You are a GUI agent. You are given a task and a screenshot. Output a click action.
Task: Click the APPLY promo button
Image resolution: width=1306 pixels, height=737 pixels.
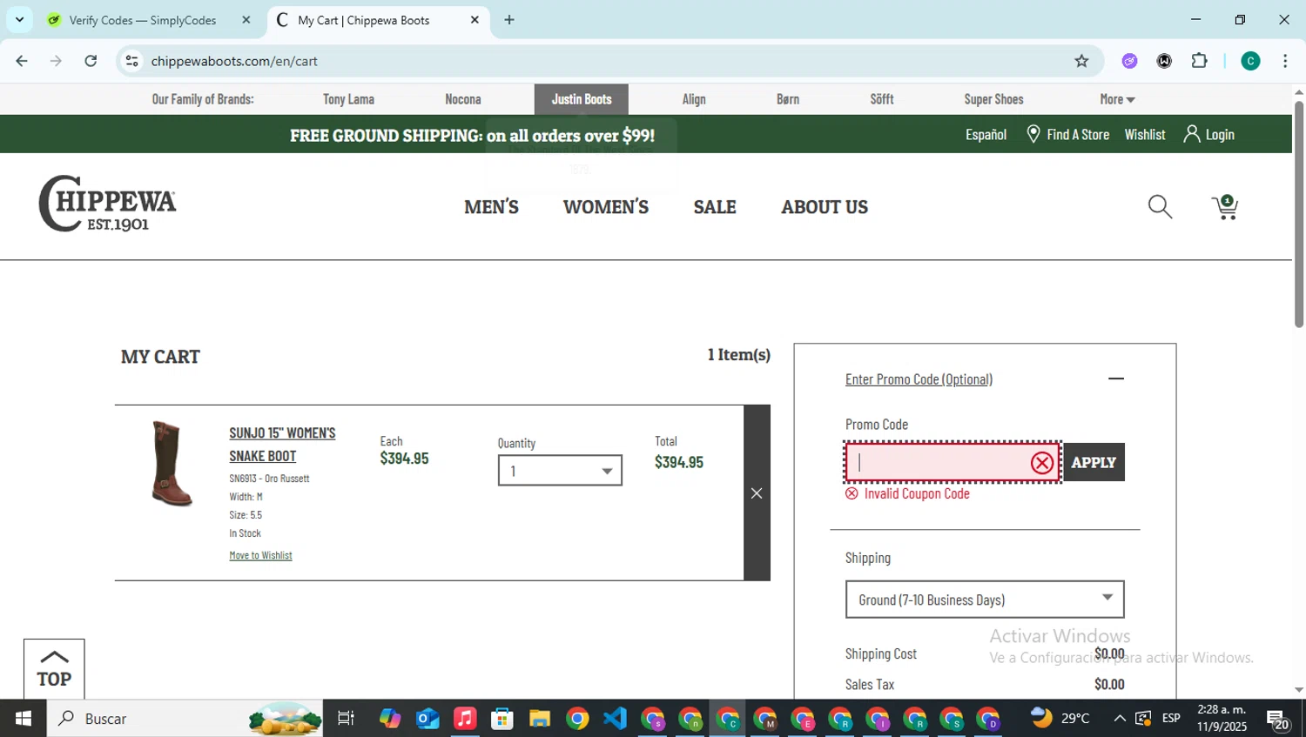click(1094, 462)
